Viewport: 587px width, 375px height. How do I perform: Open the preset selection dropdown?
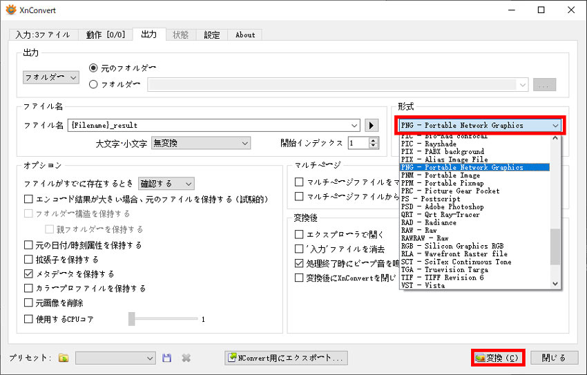tap(116, 358)
